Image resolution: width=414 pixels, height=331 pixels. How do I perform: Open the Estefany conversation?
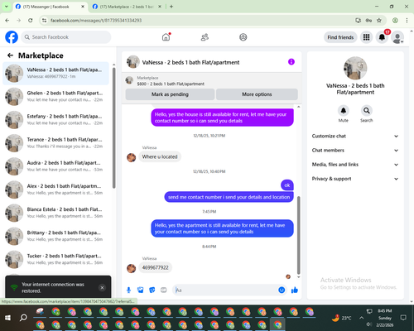click(55, 120)
